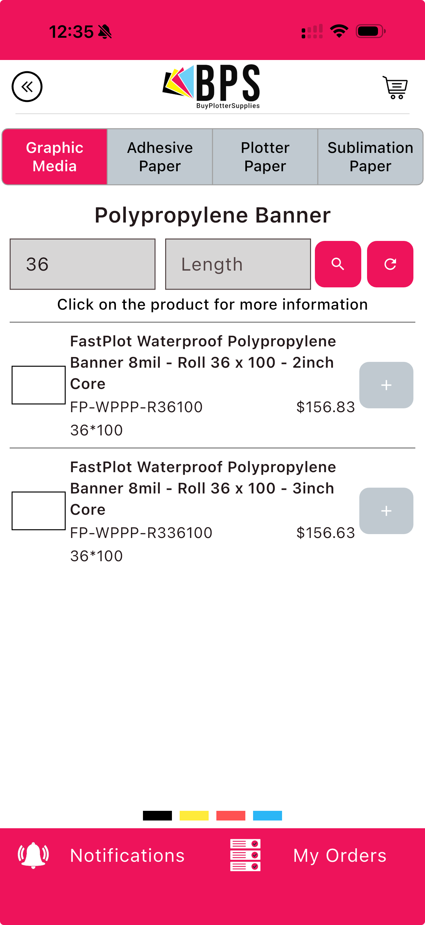
Task: Open My Orders from the bottom bar
Action: tap(339, 855)
